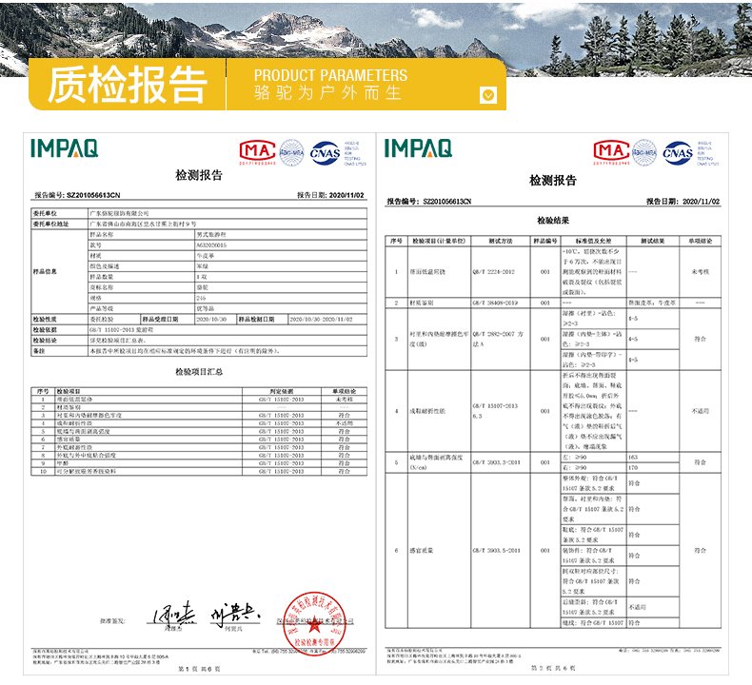This screenshot has width=752, height=685.
Task: Click the IMPAQ logo on left page
Action: pyautogui.click(x=65, y=148)
